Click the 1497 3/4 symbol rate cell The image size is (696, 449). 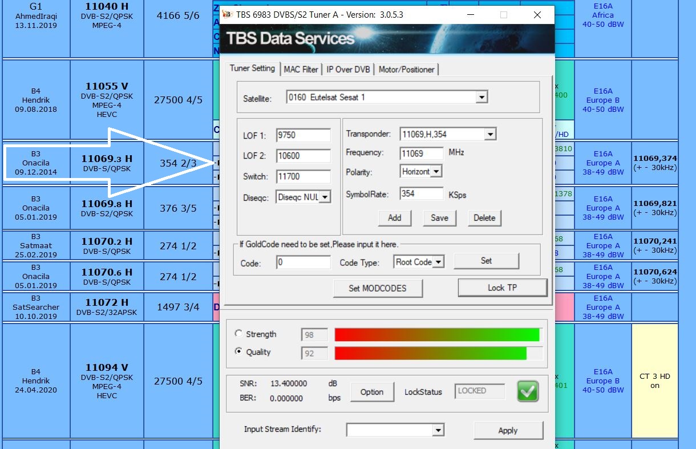tap(178, 307)
